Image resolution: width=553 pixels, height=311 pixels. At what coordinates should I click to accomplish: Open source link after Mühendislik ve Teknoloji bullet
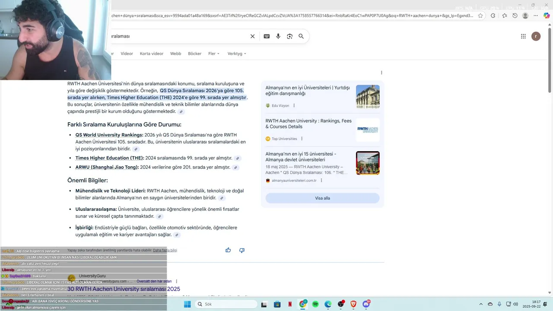(x=222, y=198)
